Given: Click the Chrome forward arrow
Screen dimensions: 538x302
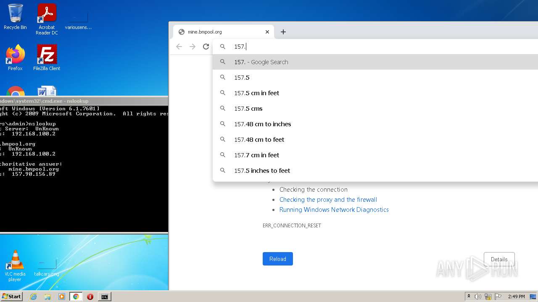Looking at the screenshot, I should [193, 47].
